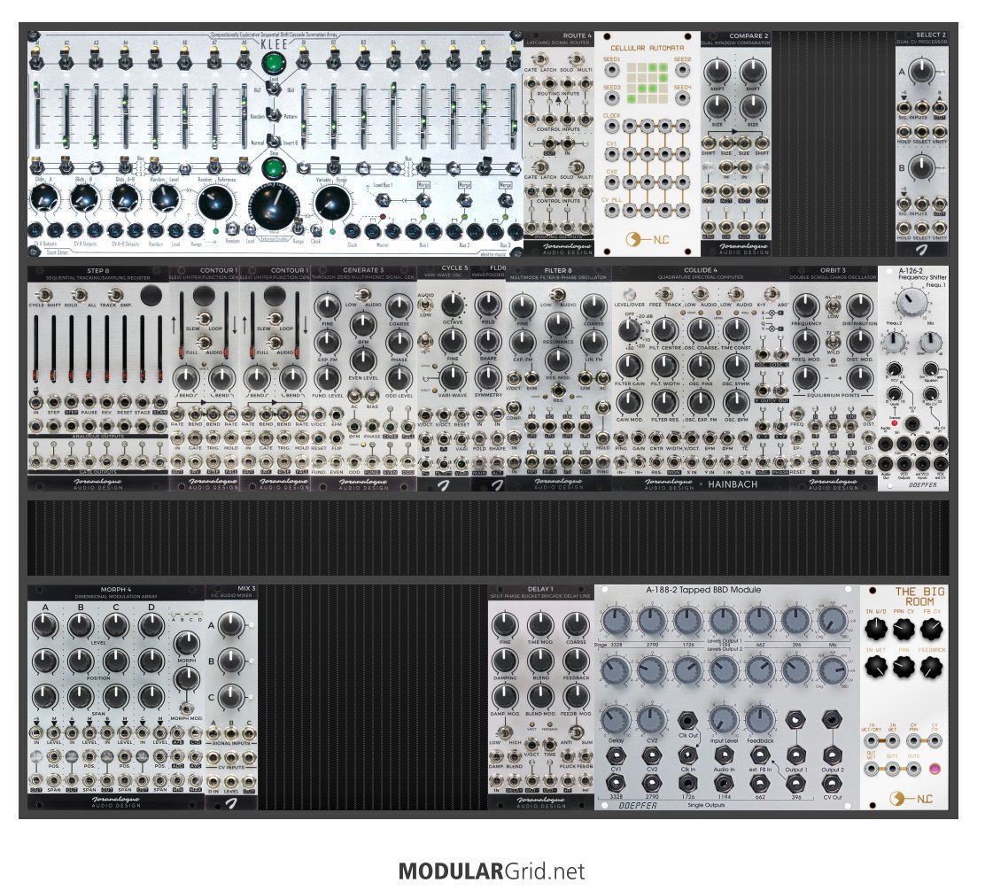Adjust the EVEN LEVEL knob on GENERATE 3
This screenshot has height=890, width=985.
[362, 360]
